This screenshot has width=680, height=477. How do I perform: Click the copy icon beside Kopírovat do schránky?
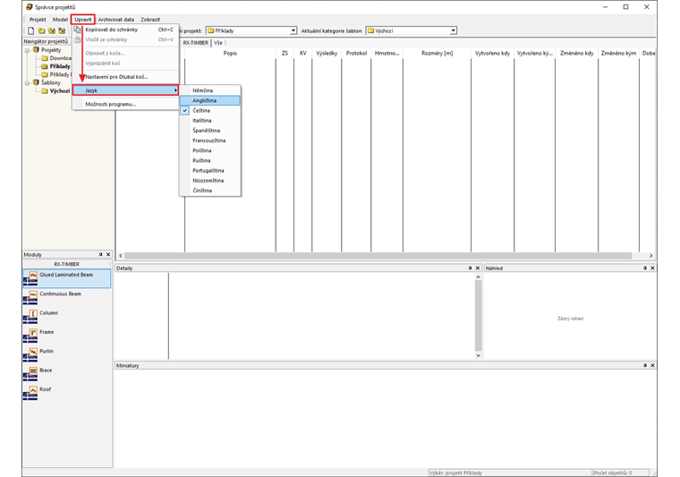click(77, 30)
